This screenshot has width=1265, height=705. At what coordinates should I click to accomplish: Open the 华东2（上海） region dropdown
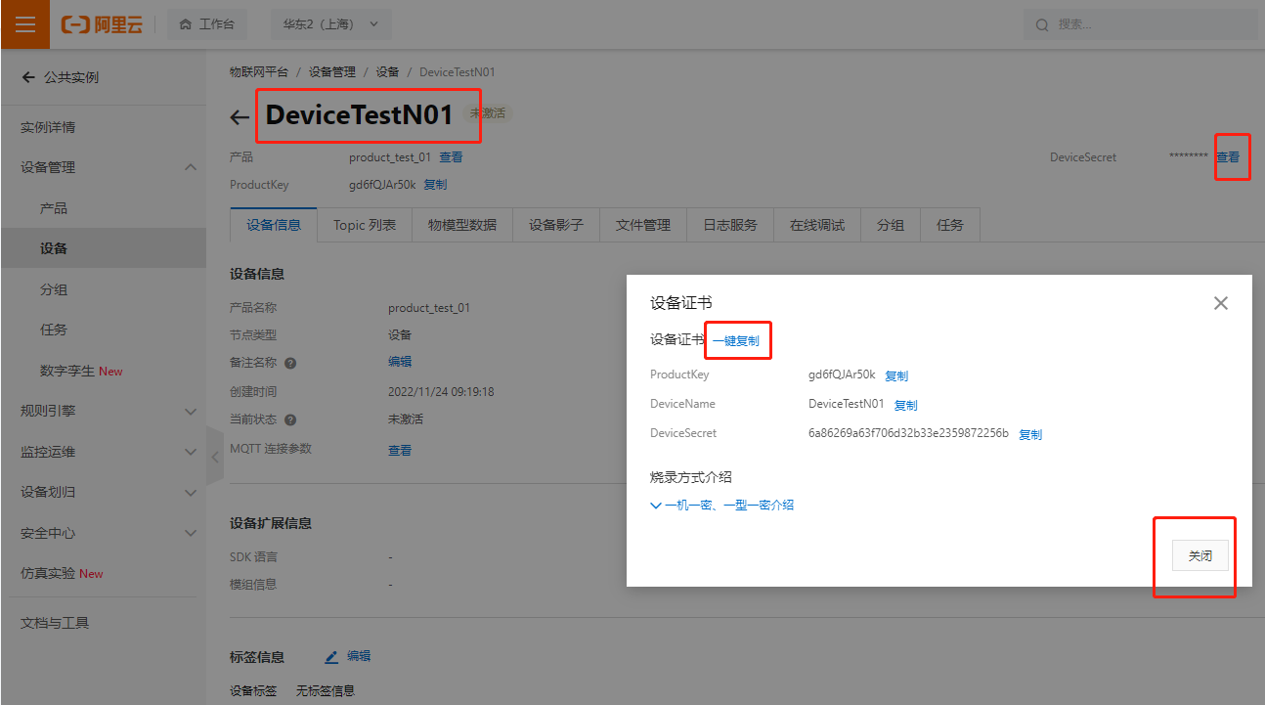click(x=330, y=24)
